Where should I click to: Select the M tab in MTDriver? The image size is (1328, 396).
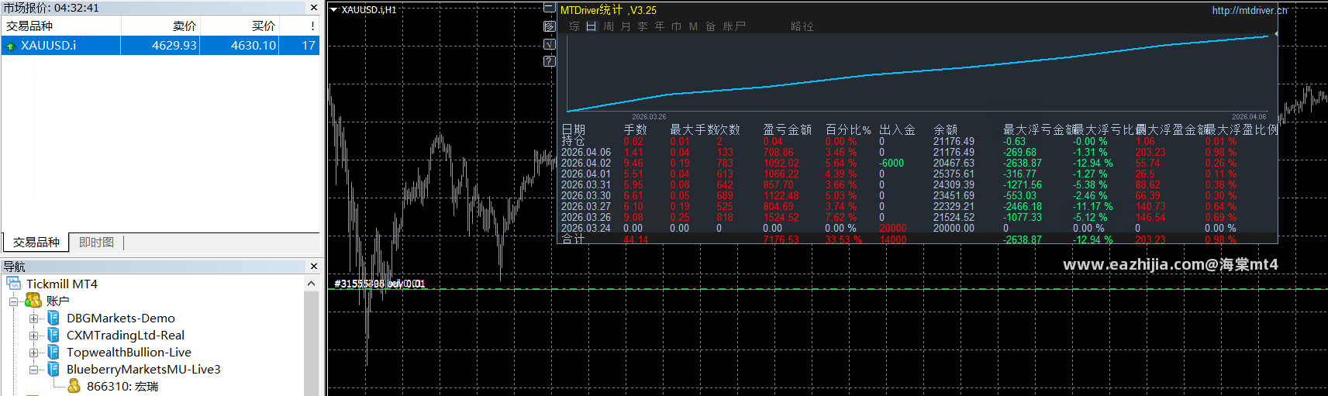693,26
